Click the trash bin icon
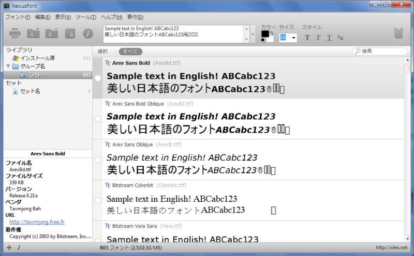The image size is (414, 256). click(398, 34)
